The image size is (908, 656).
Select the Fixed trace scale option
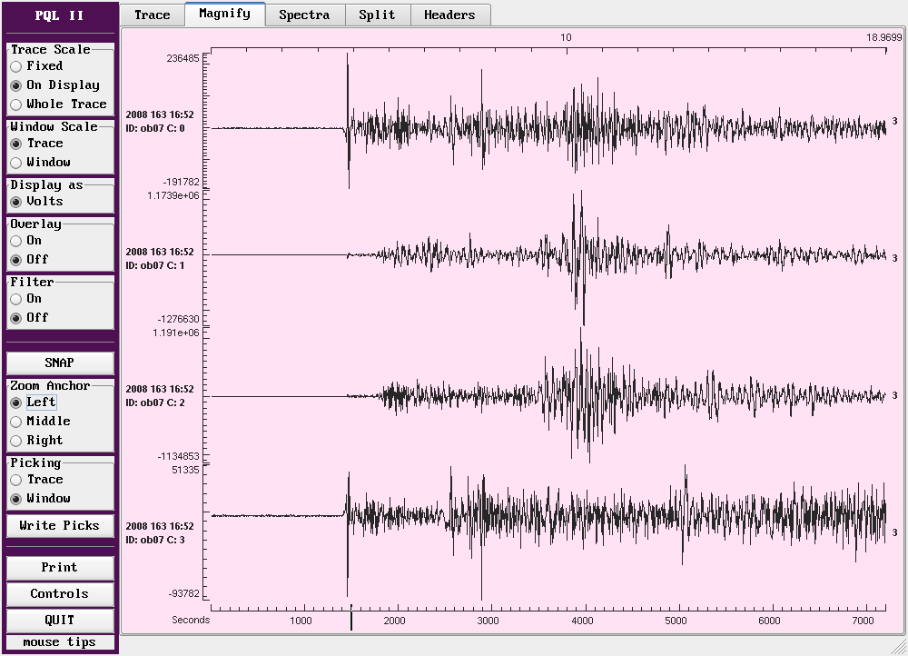tap(16, 66)
